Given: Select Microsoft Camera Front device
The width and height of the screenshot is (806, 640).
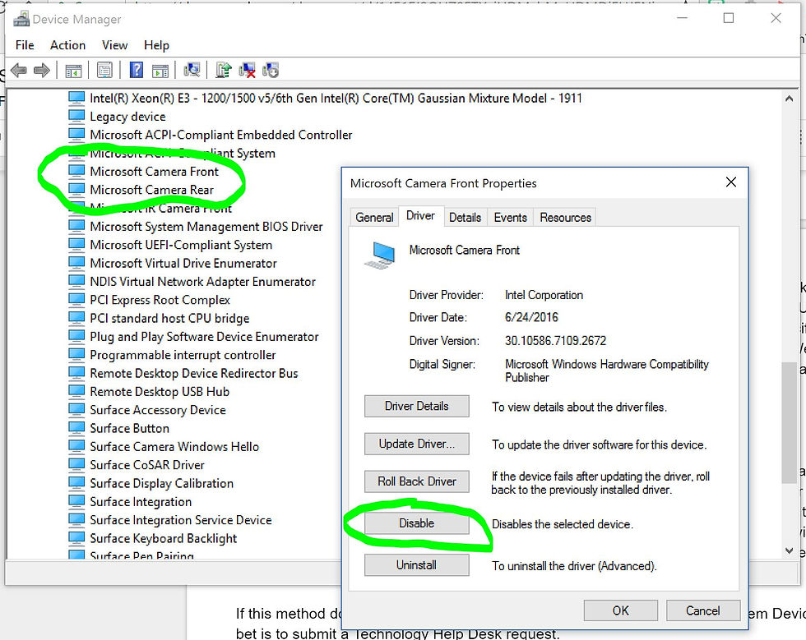Looking at the screenshot, I should coord(155,171).
